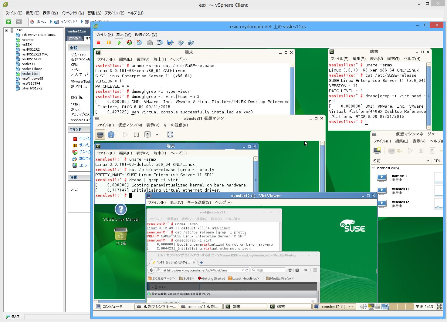Switch to 仮想マシンマネー... taskbar button
Image resolution: width=447 pixels, height=322 pixels.
[156, 307]
